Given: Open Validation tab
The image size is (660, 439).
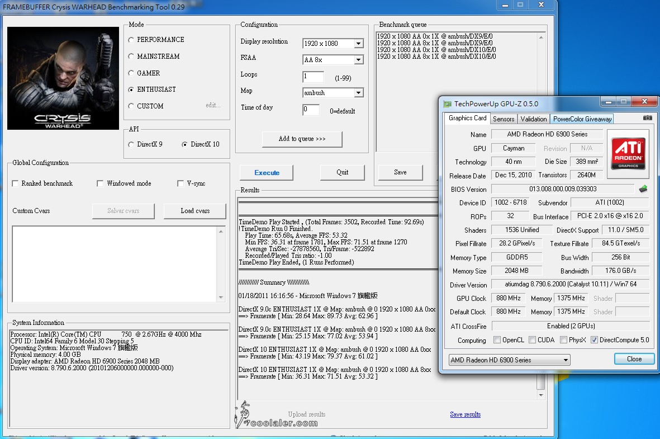Looking at the screenshot, I should (x=533, y=119).
